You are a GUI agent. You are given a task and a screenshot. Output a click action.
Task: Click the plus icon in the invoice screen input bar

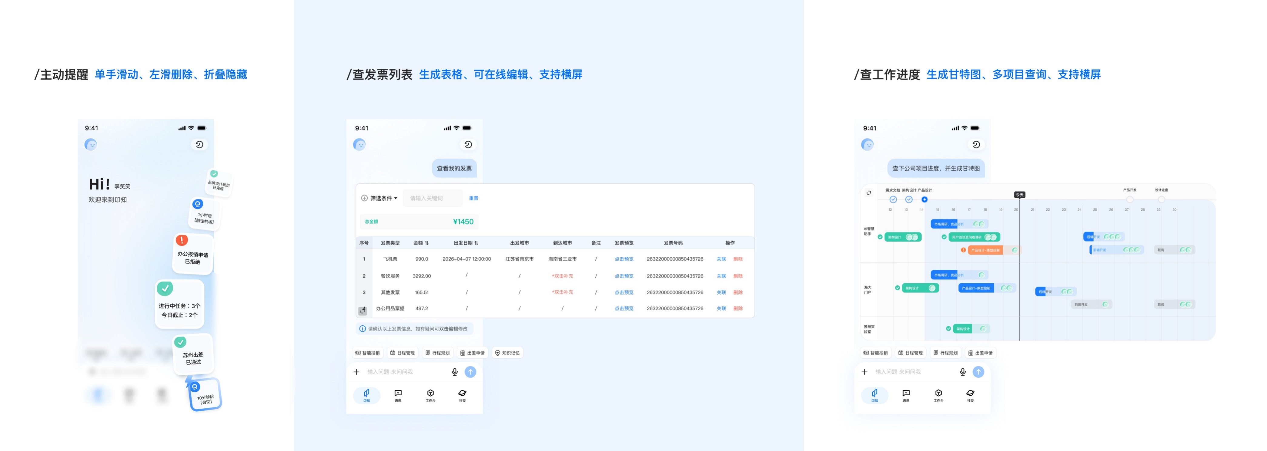pyautogui.click(x=356, y=372)
